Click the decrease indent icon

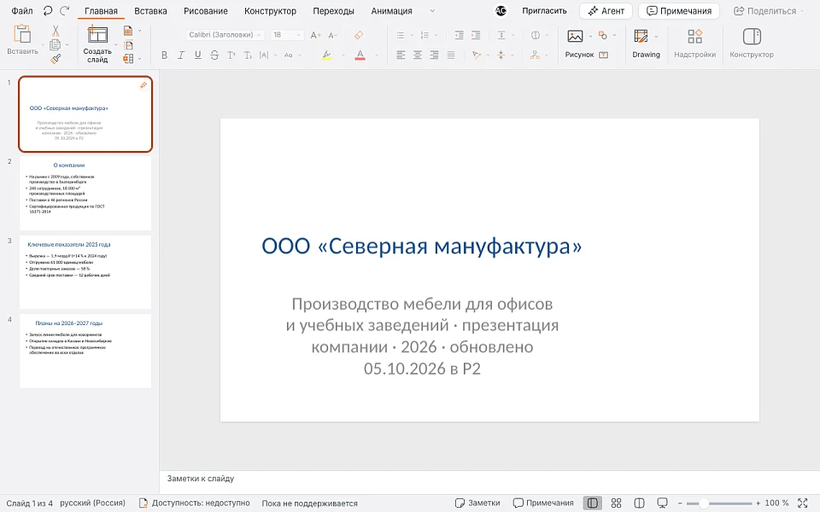tap(459, 35)
